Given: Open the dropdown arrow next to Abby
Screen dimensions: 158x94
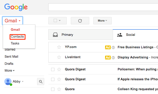Looking at the screenshot, I should 23,82.
